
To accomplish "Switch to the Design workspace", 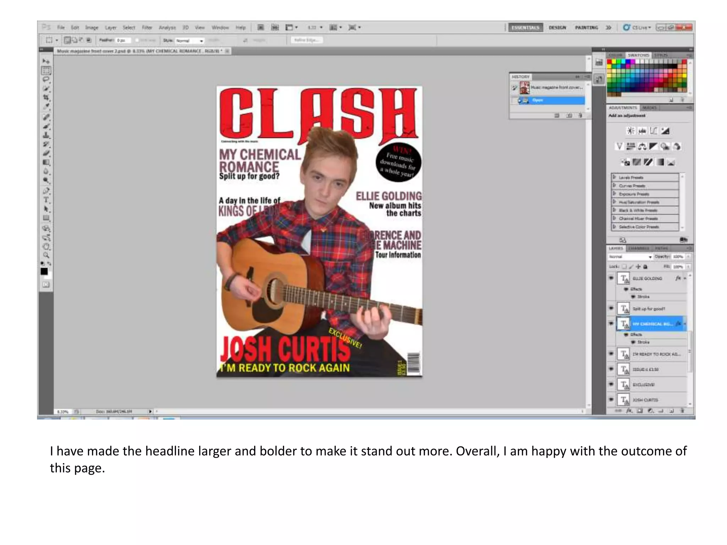I will [557, 27].
